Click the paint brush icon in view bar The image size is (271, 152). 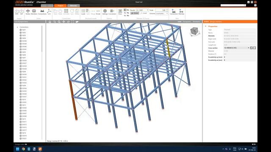(x=77, y=22)
